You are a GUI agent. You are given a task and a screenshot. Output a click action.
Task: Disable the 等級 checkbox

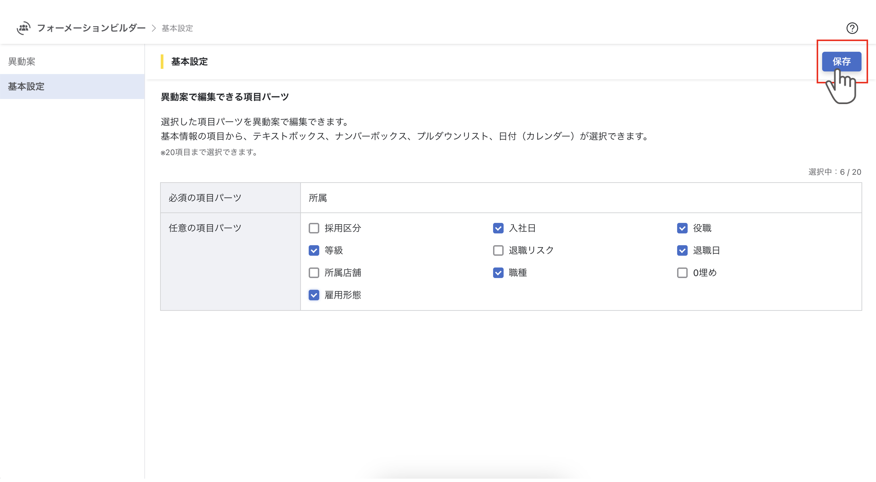point(314,250)
